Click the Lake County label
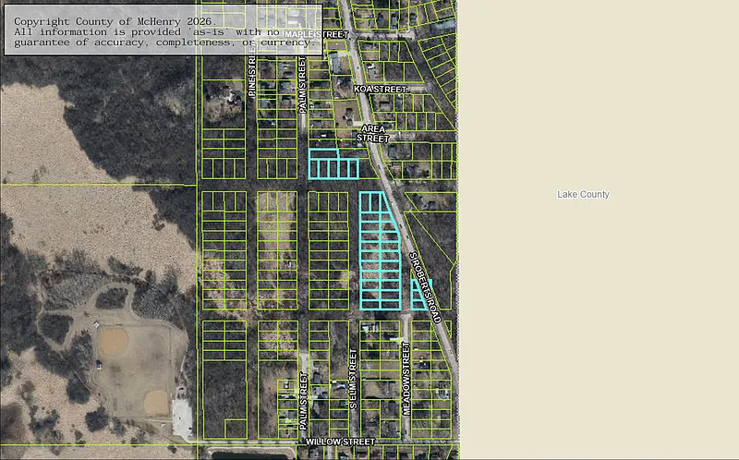739x460 pixels. (x=583, y=194)
